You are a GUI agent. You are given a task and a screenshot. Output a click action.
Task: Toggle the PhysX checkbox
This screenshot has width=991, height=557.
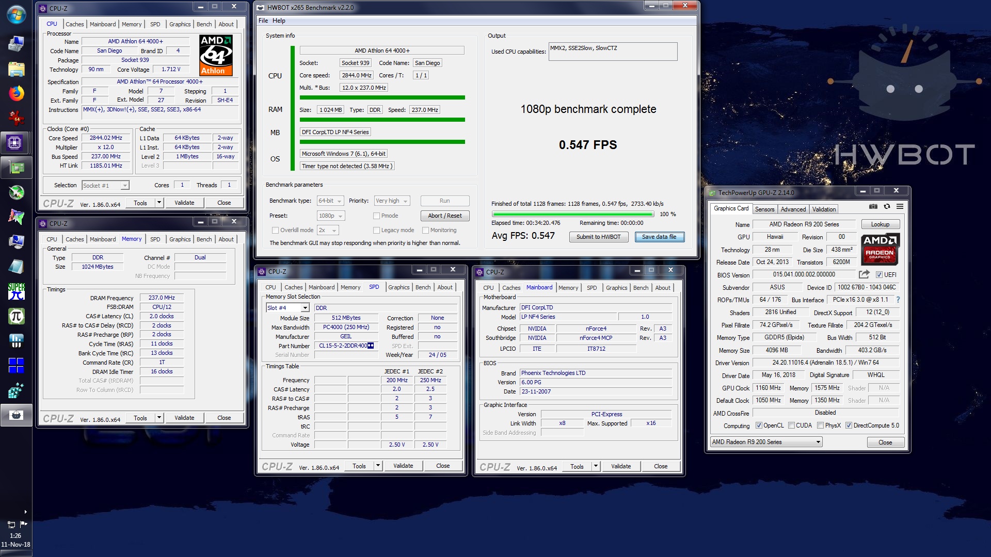click(x=821, y=425)
